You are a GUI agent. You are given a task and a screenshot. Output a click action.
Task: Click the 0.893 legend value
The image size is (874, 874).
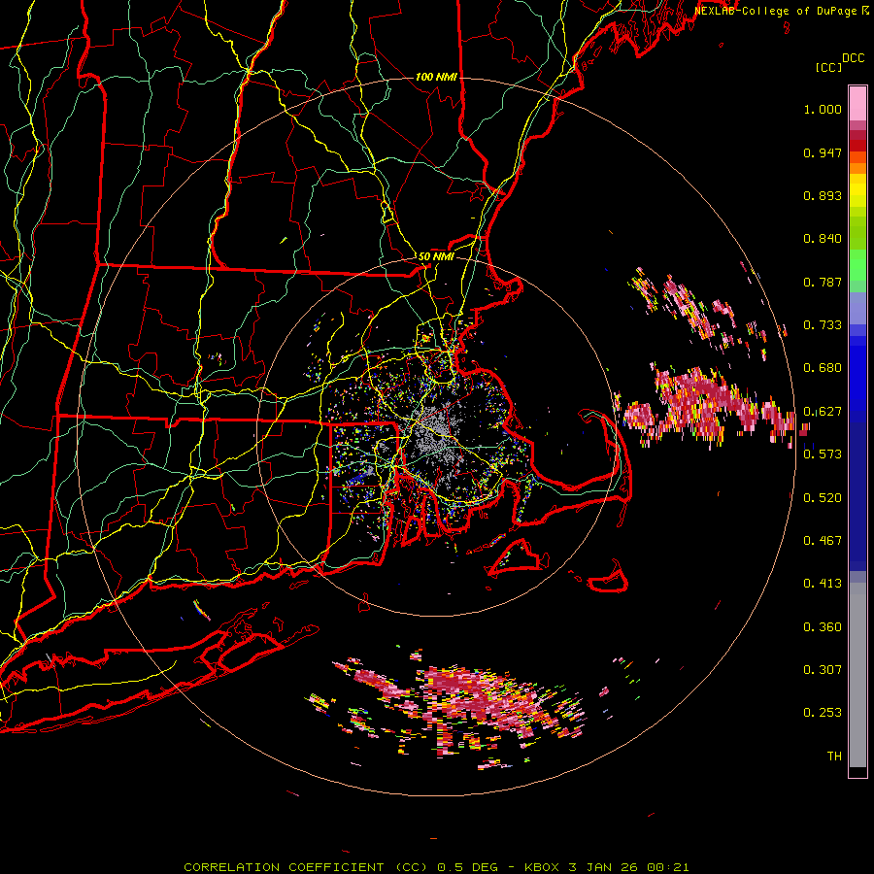823,195
